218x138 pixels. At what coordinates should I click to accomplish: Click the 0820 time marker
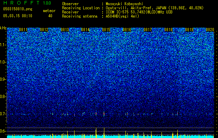(x=210, y=30)
